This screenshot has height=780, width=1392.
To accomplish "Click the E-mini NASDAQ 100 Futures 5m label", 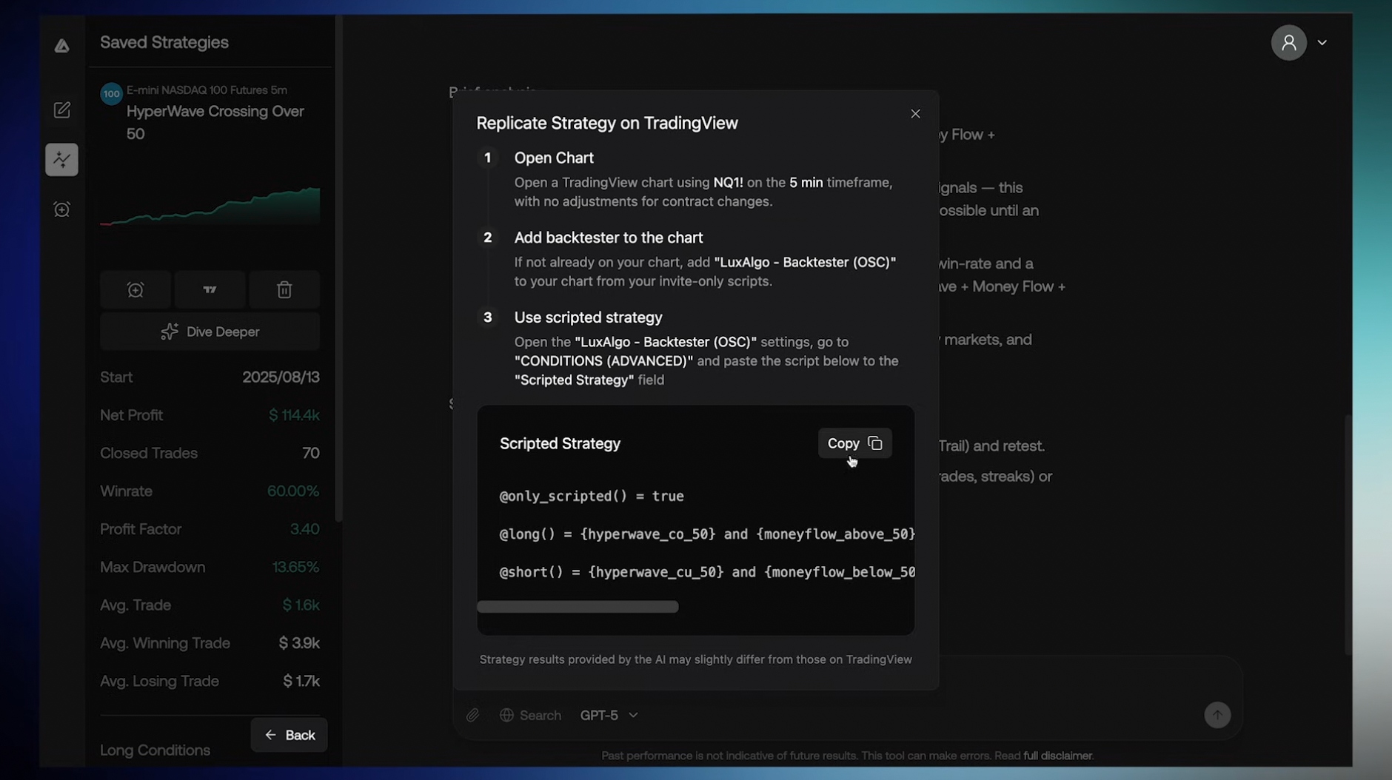I will click(207, 90).
